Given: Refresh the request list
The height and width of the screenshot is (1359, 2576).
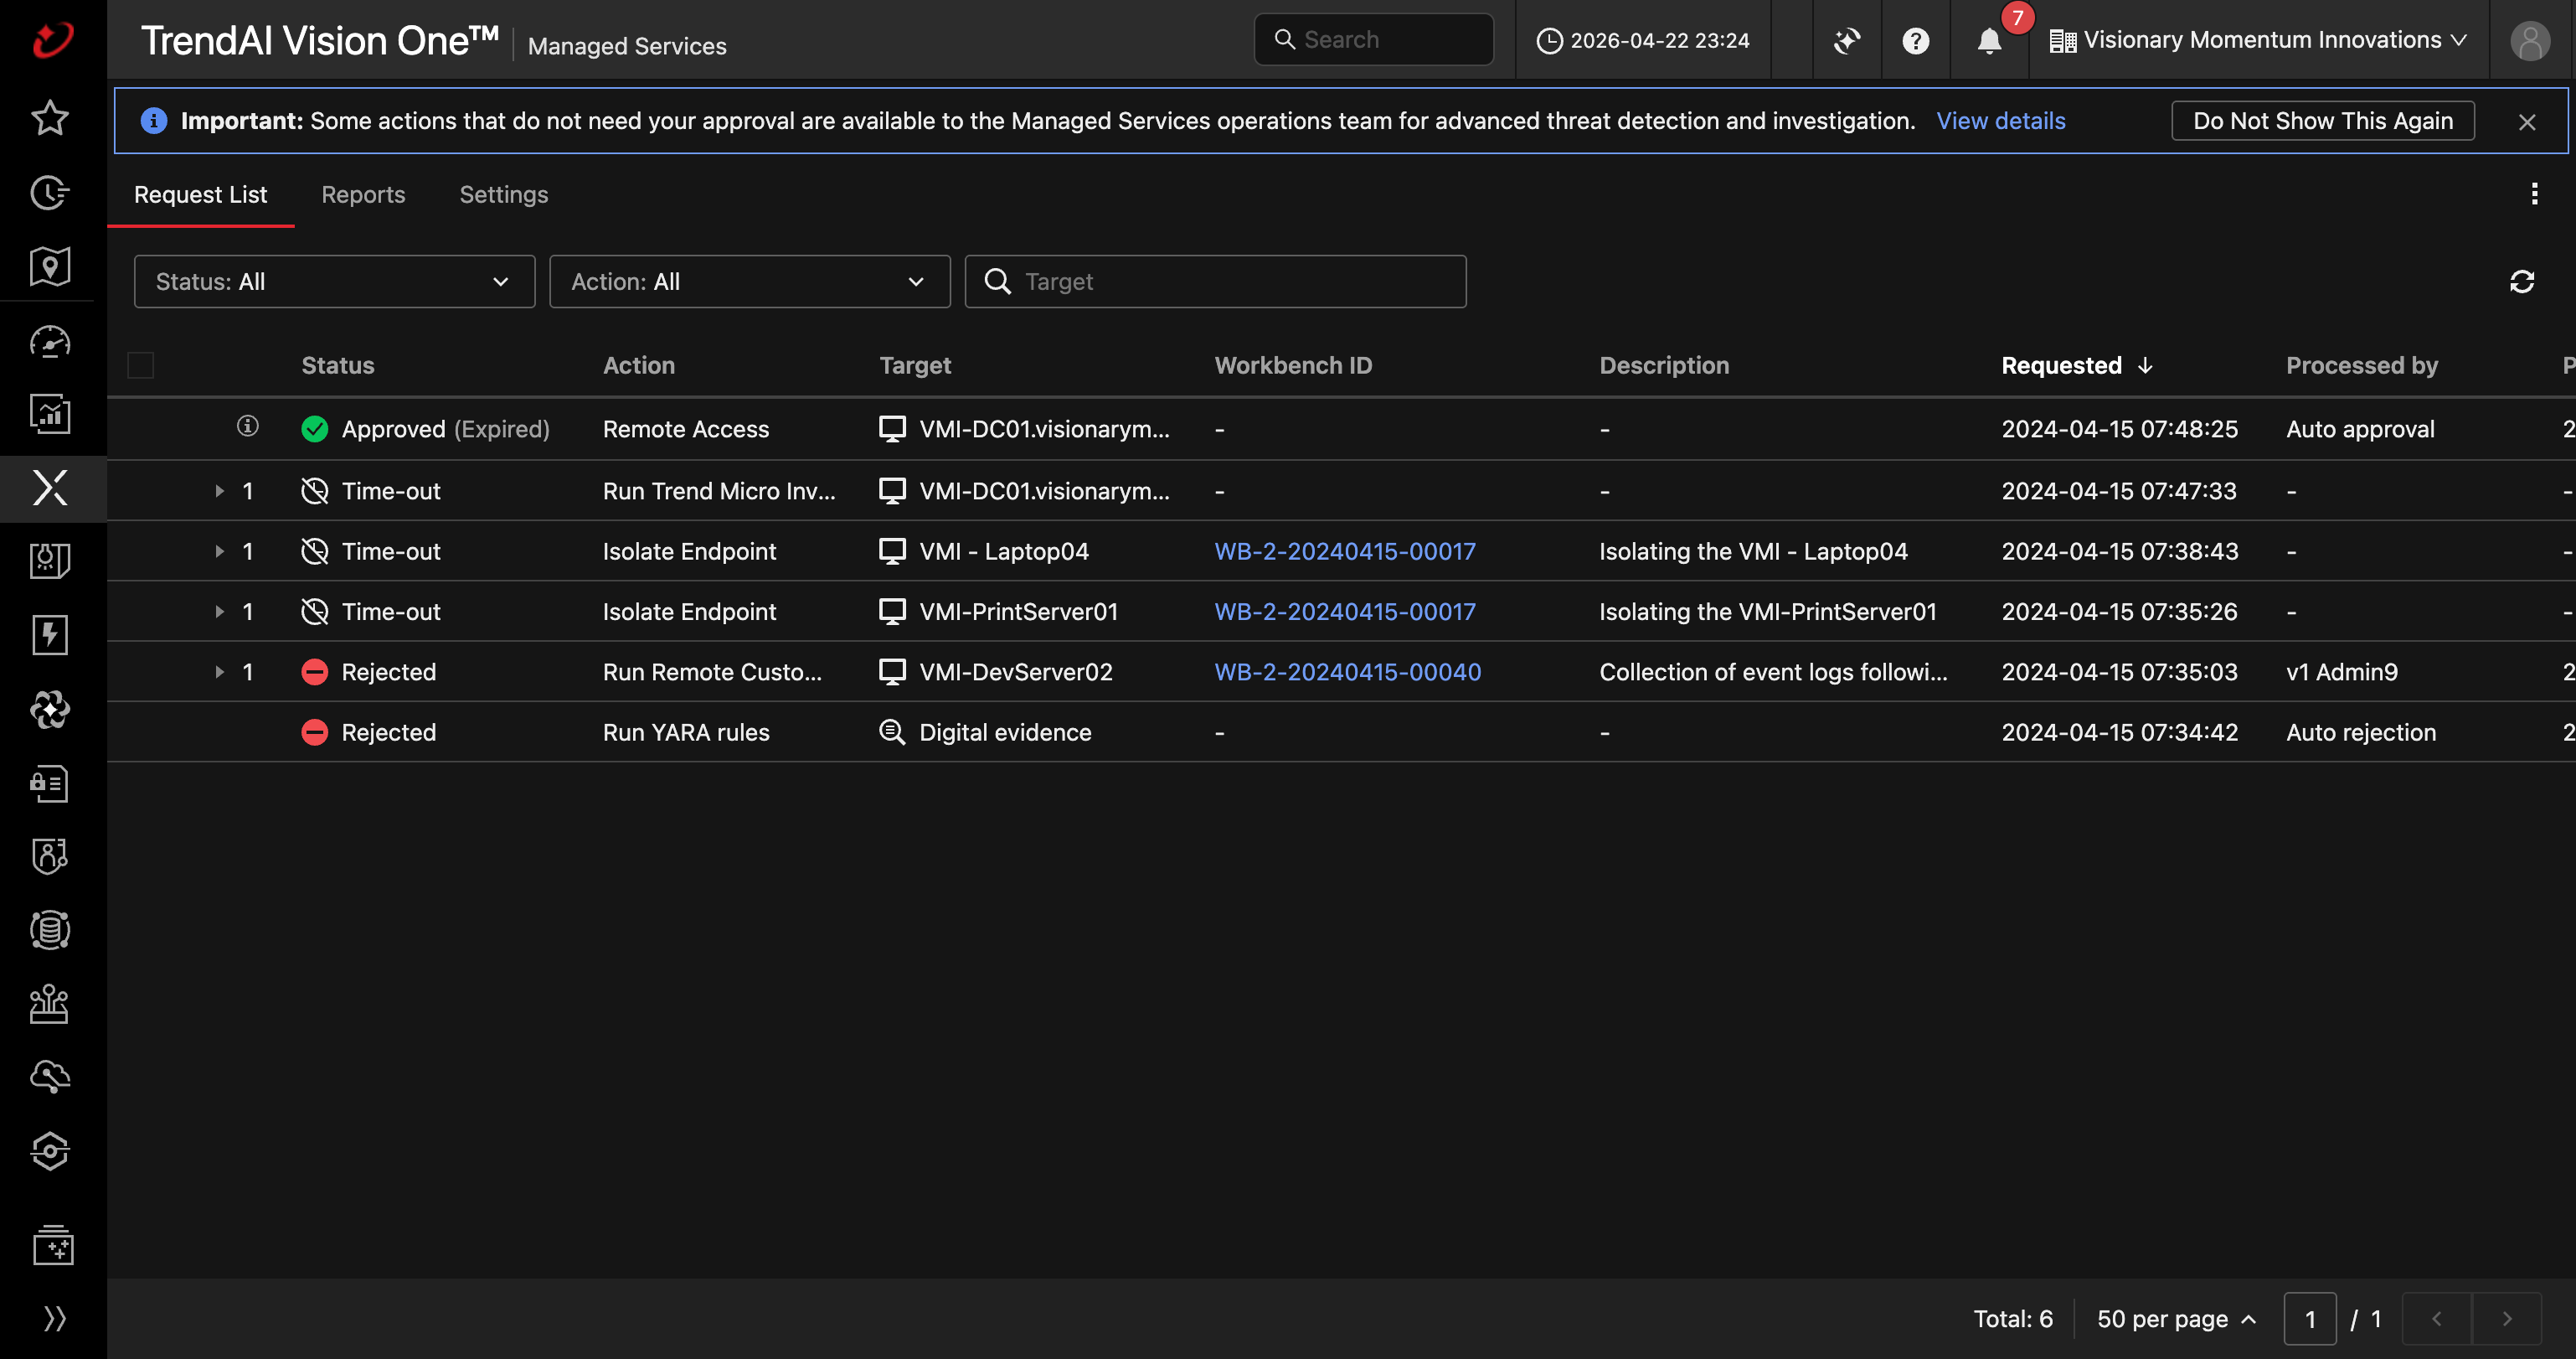Looking at the screenshot, I should click(2522, 282).
